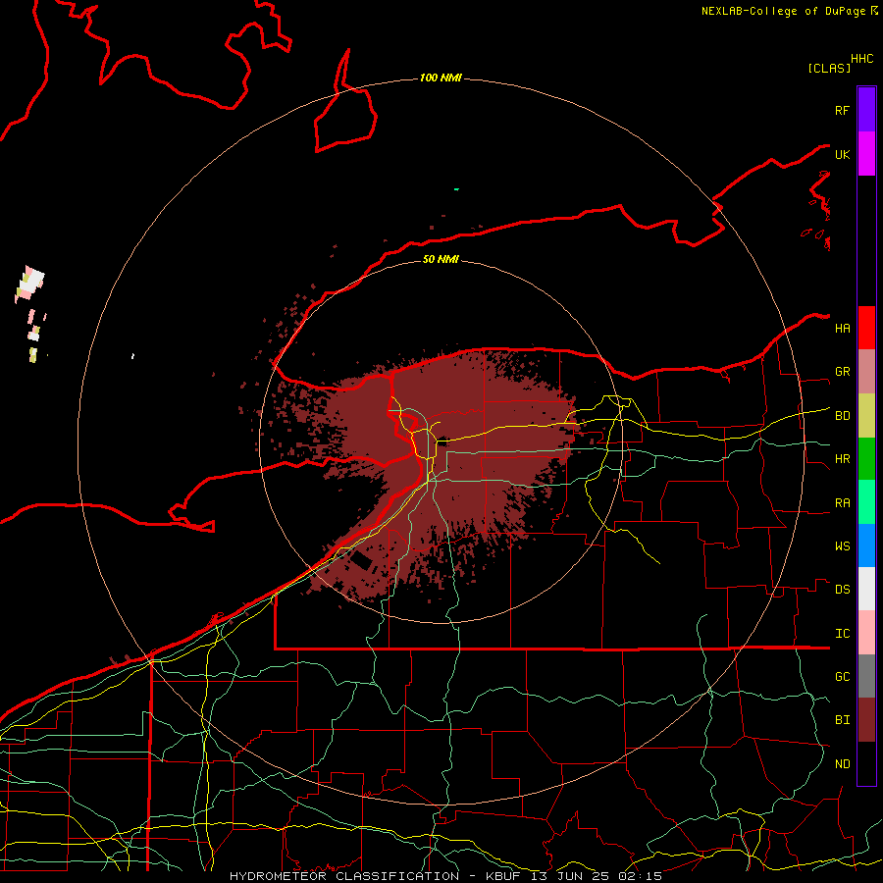This screenshot has width=883, height=883.
Task: Click the white-pink echo cluster over the lake
Action: click(29, 284)
